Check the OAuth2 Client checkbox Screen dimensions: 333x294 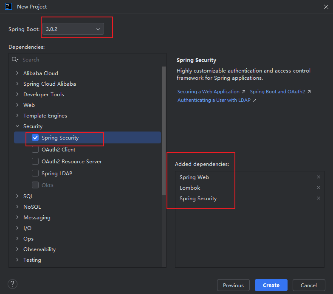tap(35, 149)
